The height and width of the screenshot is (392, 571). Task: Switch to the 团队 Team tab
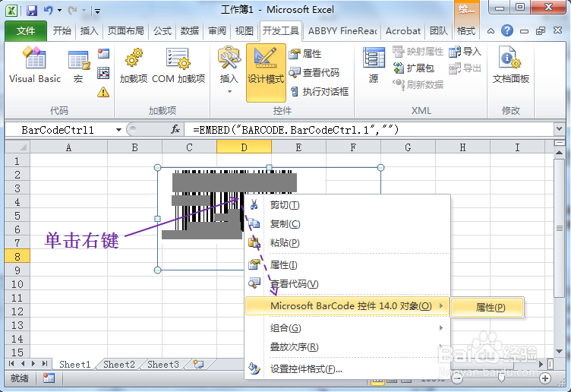[439, 31]
